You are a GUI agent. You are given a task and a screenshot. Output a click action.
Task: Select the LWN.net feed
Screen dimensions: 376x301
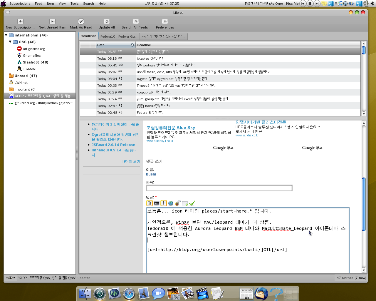click(x=18, y=83)
